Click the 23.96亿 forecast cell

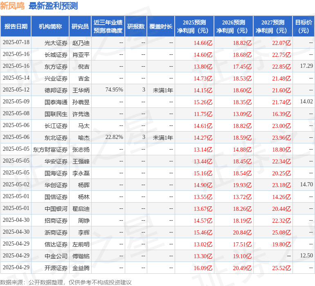[x=281, y=138]
